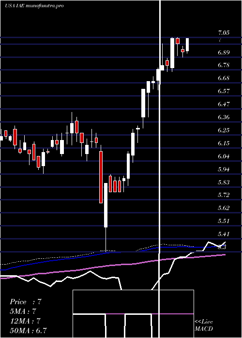This screenshot has height=338, width=242.
Task: Select the 5.72 price axis label
Action: pyautogui.click(x=224, y=195)
